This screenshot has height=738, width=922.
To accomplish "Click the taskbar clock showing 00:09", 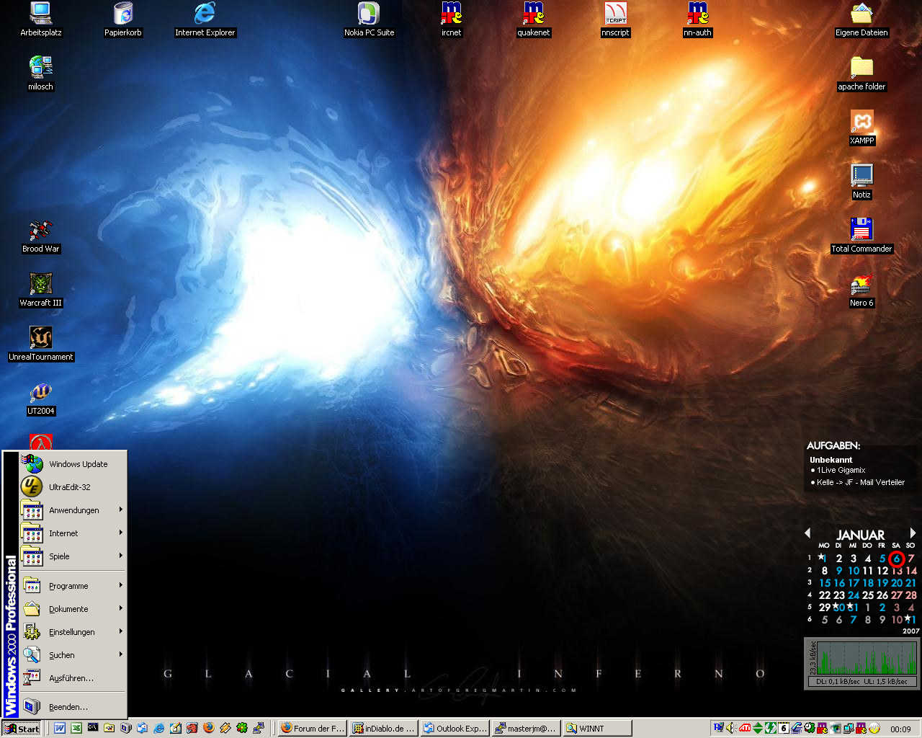I will coord(900,729).
